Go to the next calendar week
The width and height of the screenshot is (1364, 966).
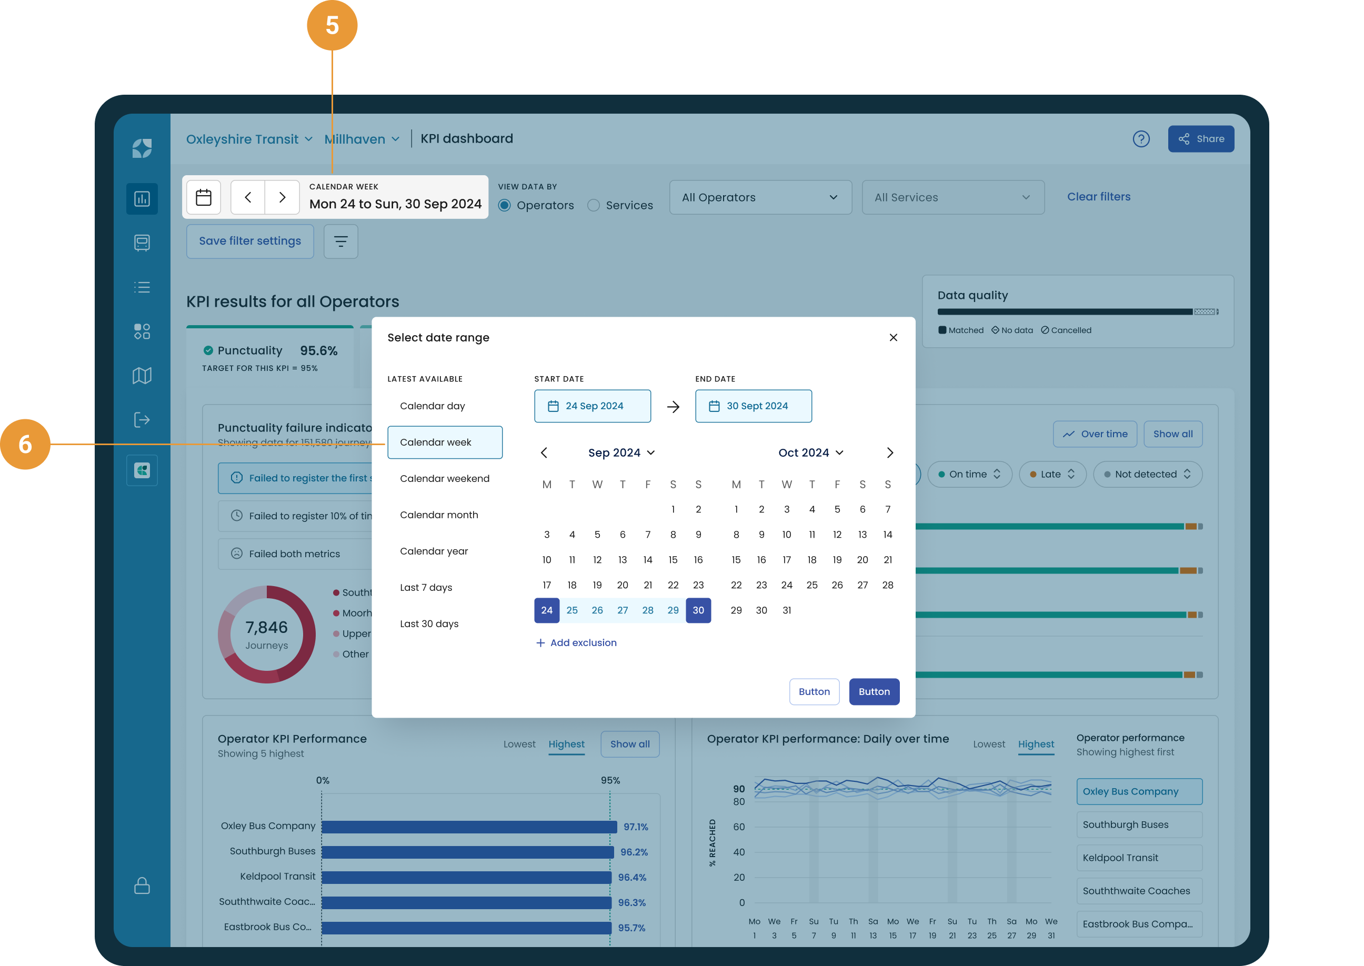point(282,197)
